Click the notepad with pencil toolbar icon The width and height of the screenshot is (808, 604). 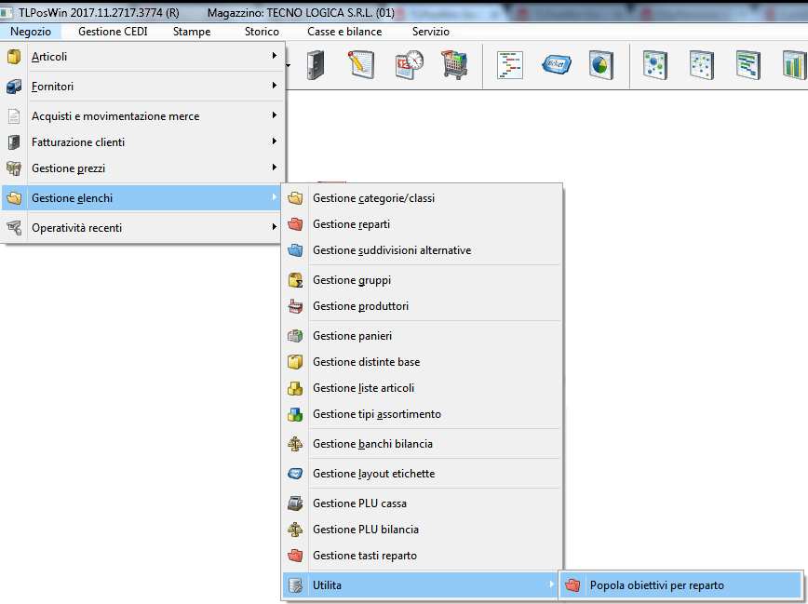pos(360,65)
